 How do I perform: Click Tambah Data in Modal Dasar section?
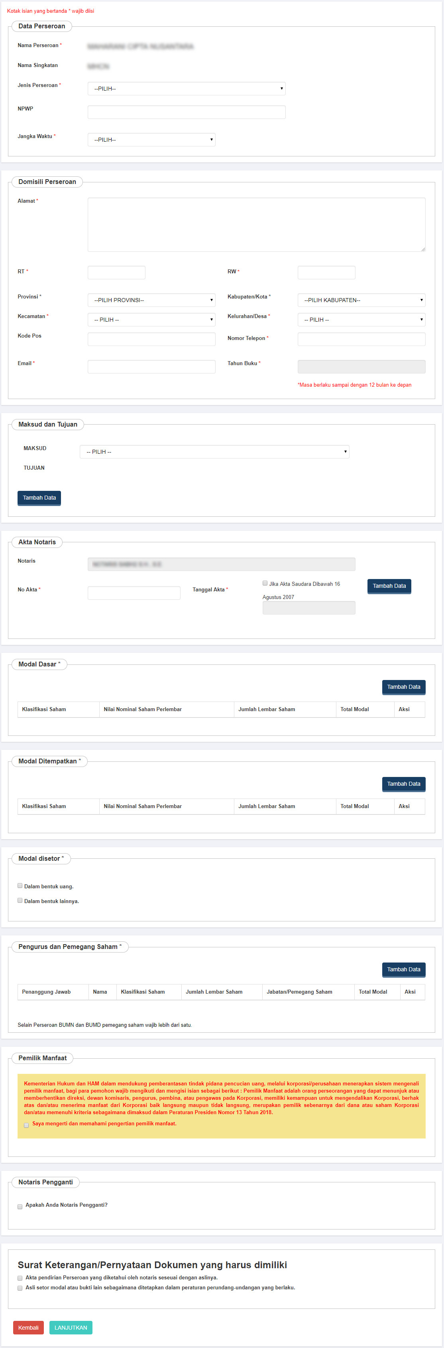click(403, 686)
